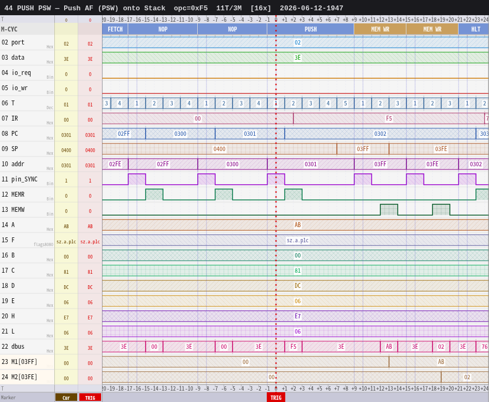The width and height of the screenshot is (489, 402).
Task: Select the '19 E' register row
Action: pos(244,301)
